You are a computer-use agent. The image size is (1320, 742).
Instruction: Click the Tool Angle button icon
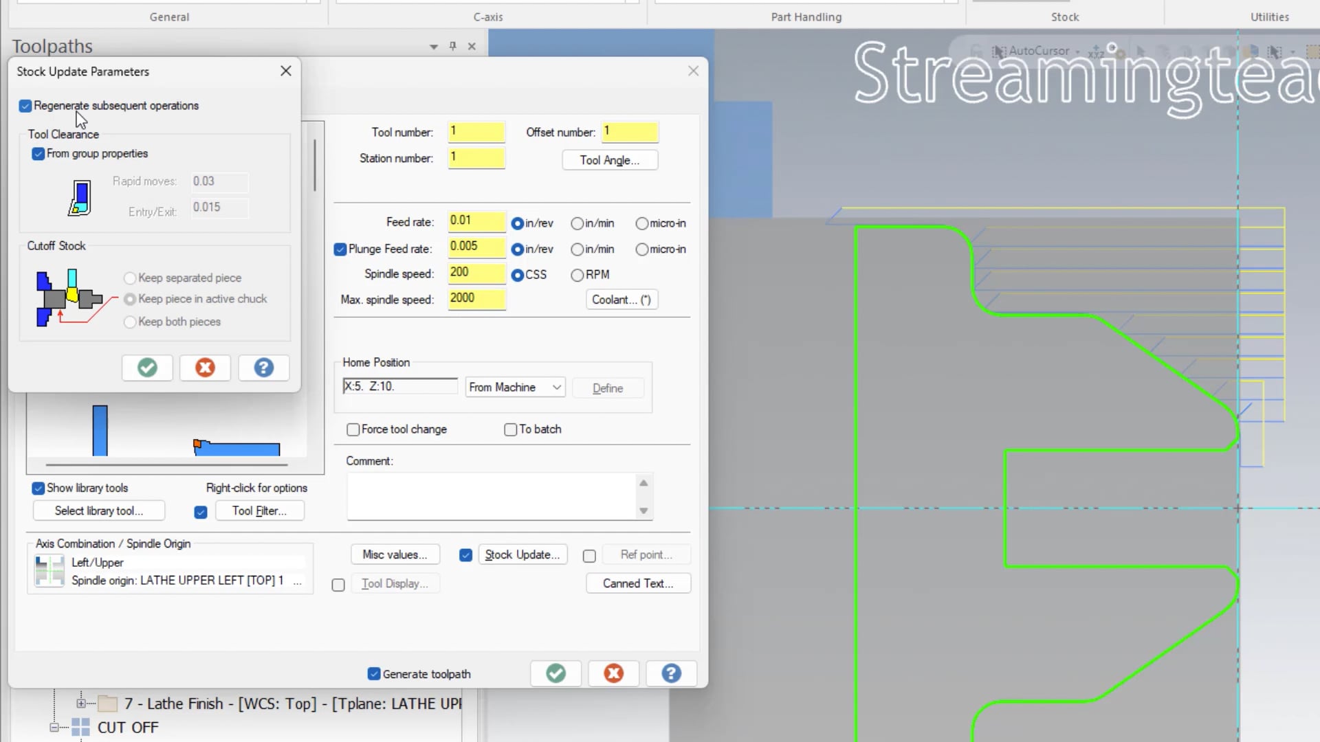click(x=609, y=160)
